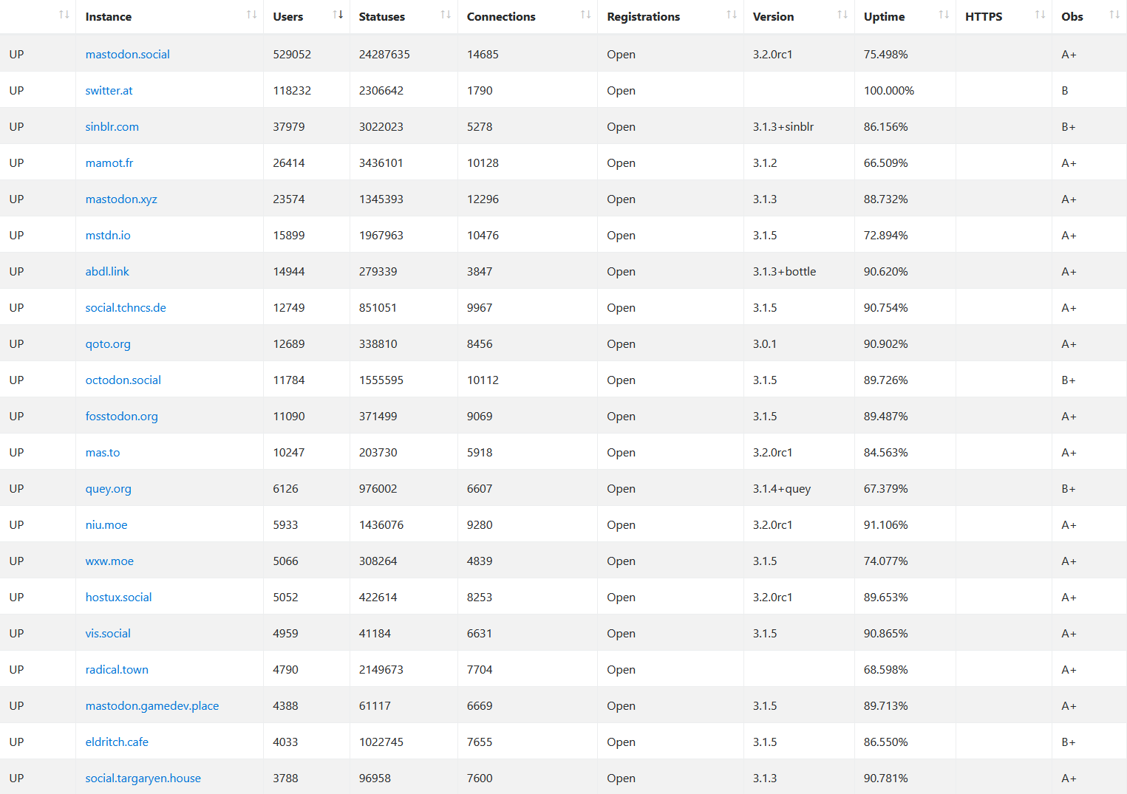Open the switter.at instance link
1127x794 pixels.
(x=109, y=91)
